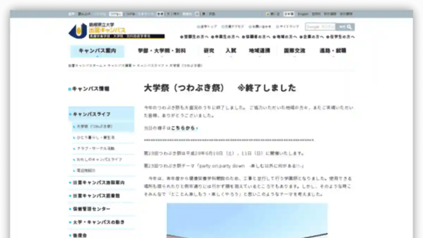The image size is (423, 238).
Task: Click the university logo emblem
Action: point(78,31)
